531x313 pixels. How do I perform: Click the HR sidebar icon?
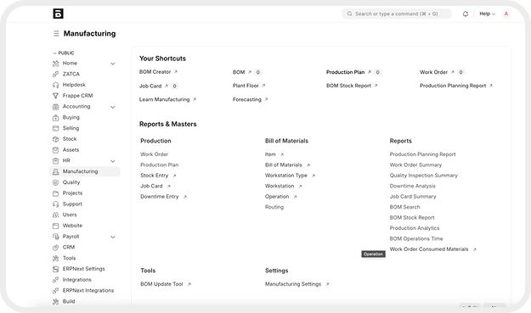tap(55, 161)
